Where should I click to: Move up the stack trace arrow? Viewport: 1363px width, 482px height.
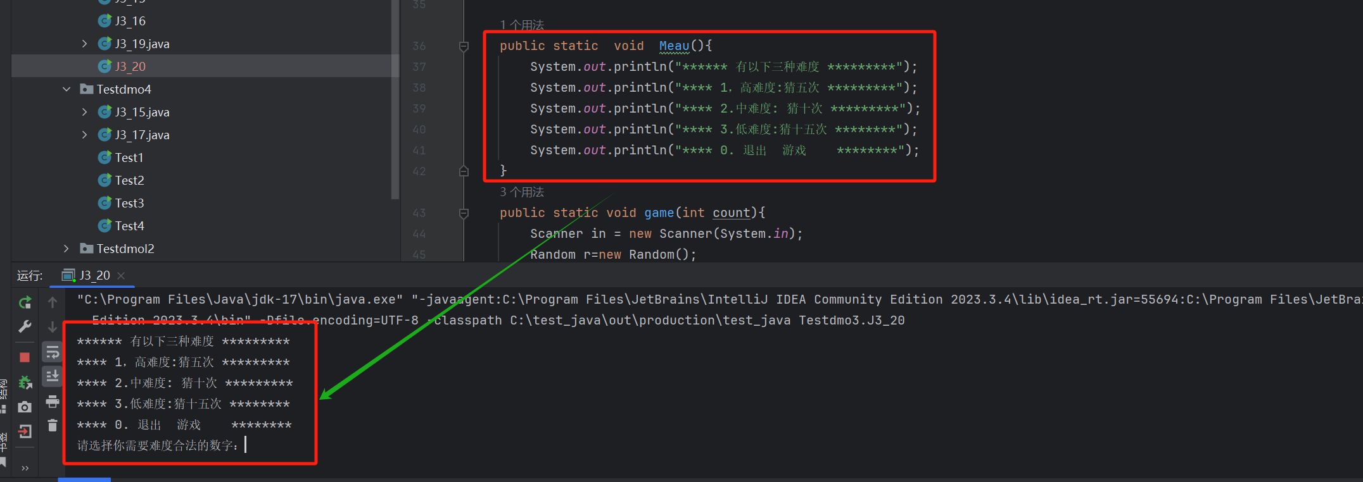tap(53, 302)
